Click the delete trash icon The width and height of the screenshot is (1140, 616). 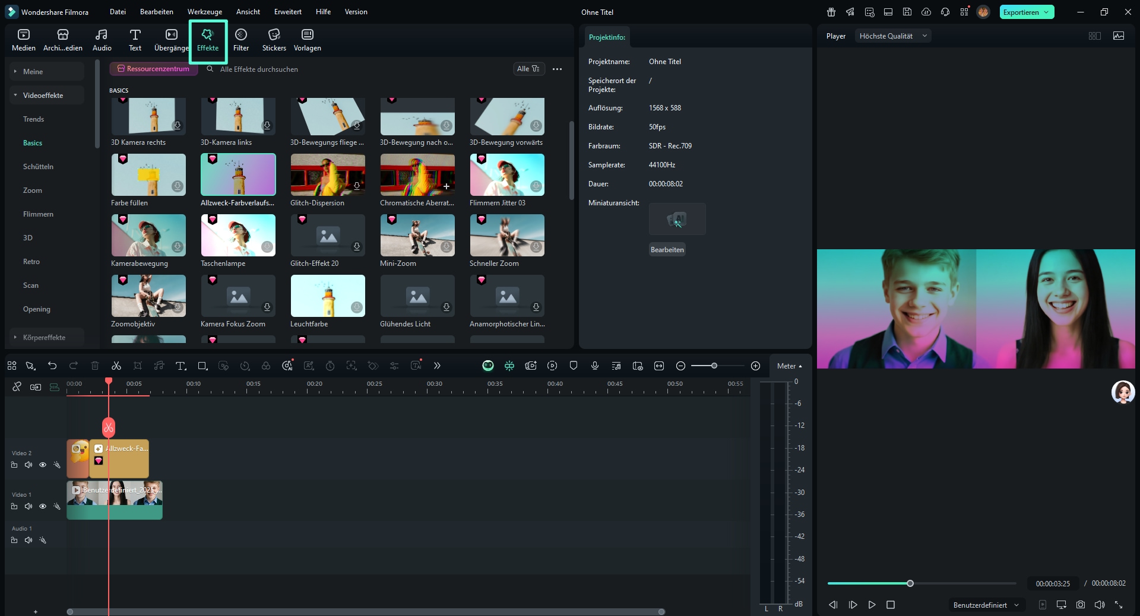[x=95, y=366]
